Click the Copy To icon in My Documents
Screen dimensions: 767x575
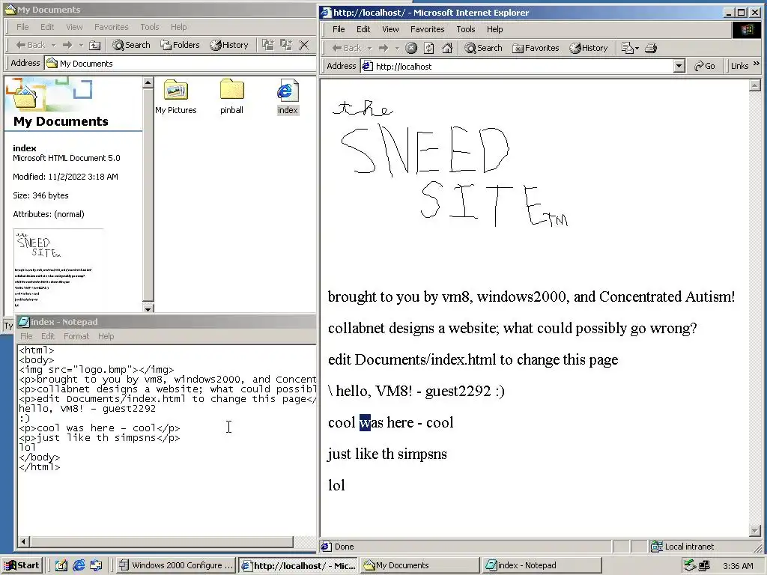point(285,45)
